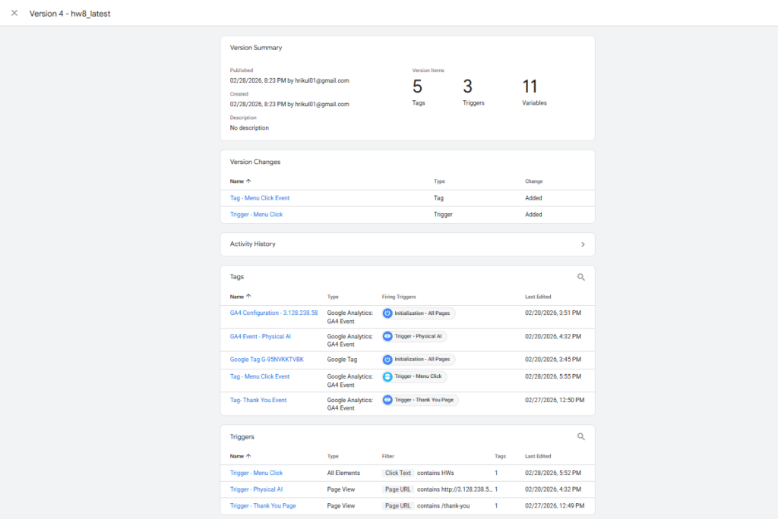Open Trigger - Physical AI in Triggers list
The height and width of the screenshot is (519, 778).
coord(256,489)
